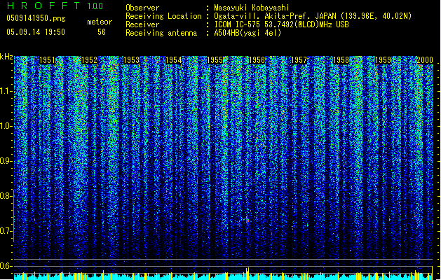Click the 1.1 kHz axis tick label
The image size is (441, 280).
[6, 92]
